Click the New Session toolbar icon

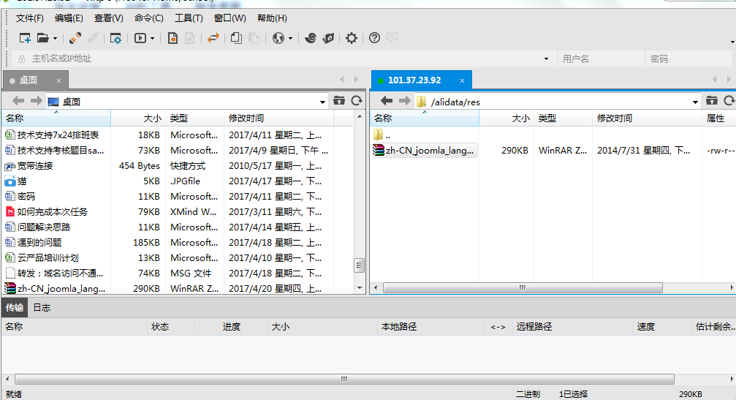(25, 38)
